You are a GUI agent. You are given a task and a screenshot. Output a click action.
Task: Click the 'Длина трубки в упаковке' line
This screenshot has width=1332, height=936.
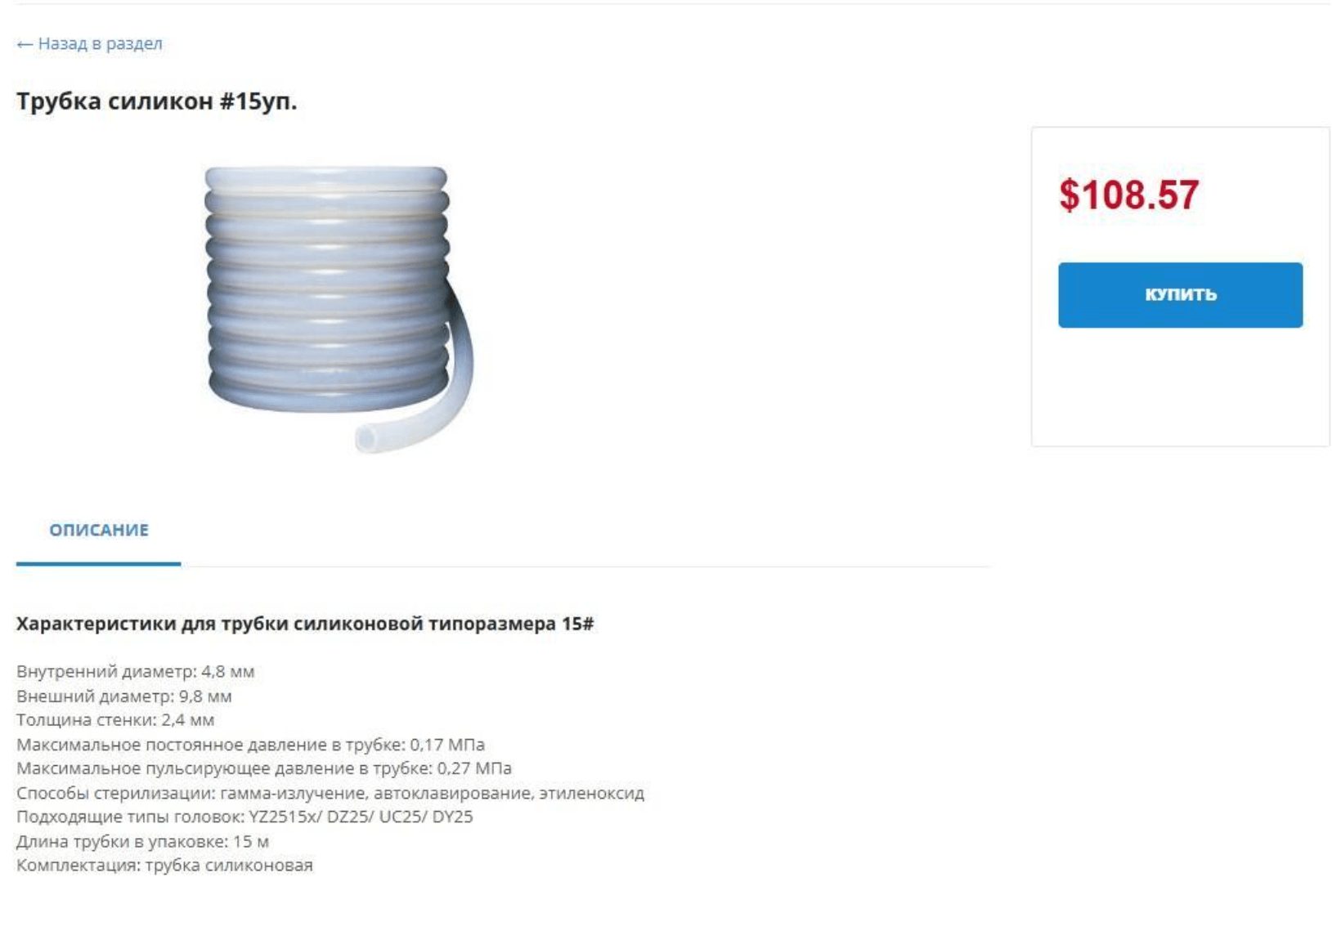142,841
